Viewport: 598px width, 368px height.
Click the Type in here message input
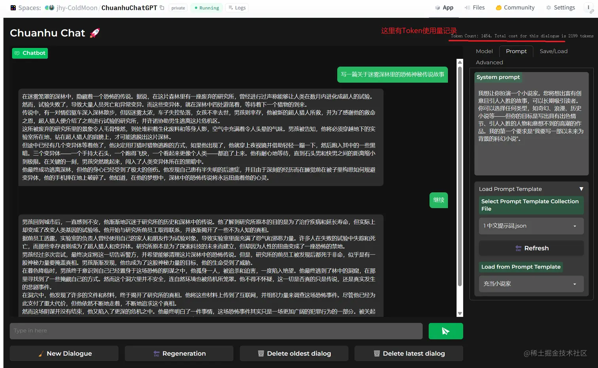point(216,331)
